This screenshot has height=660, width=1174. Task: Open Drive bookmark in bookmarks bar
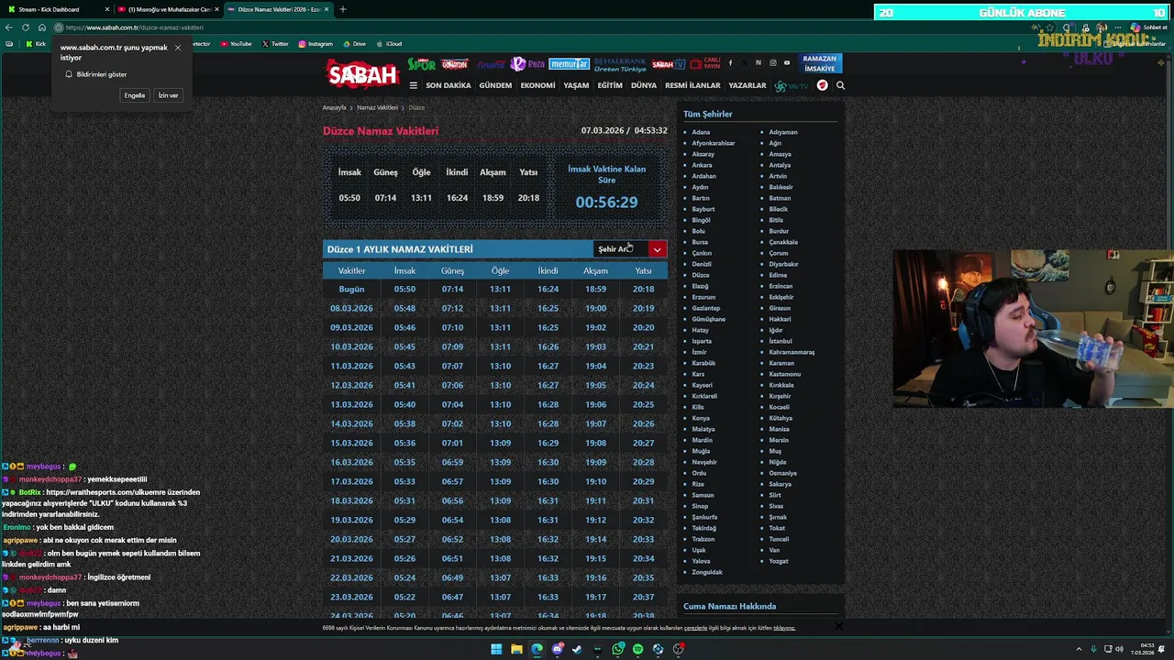tap(354, 44)
